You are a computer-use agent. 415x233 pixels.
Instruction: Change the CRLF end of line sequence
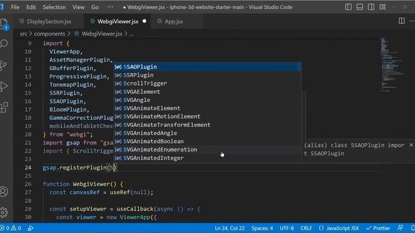tap(306, 228)
